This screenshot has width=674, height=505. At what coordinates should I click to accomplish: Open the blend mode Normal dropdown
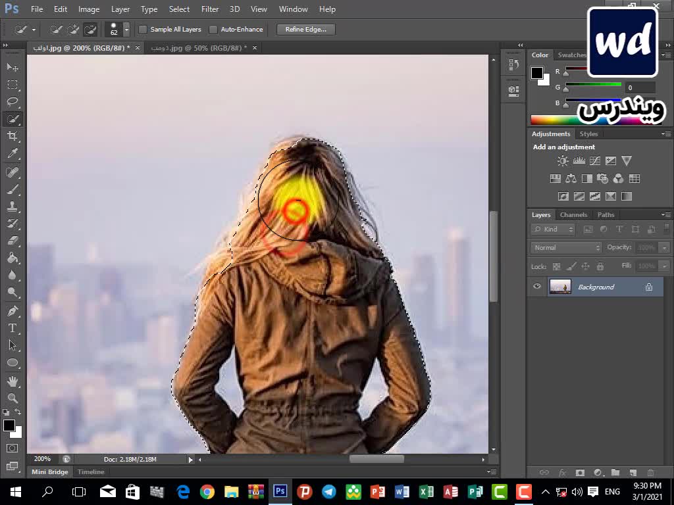tap(566, 248)
